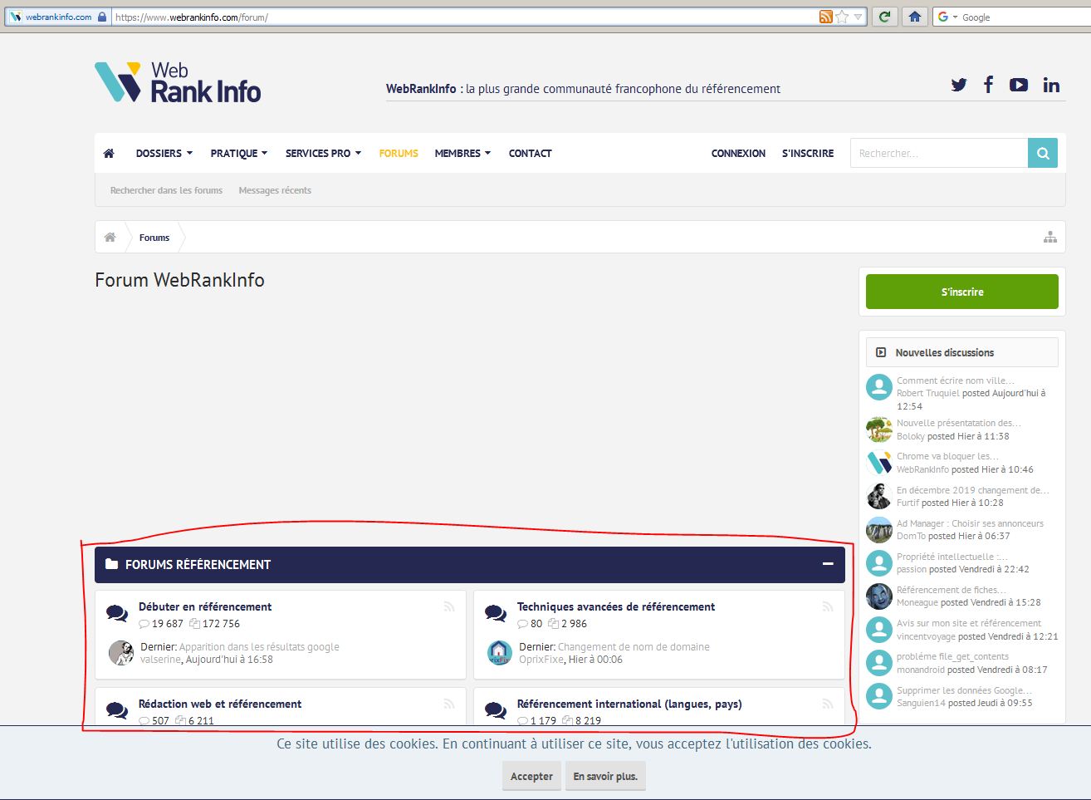Select the Forums menu item

[x=399, y=153]
